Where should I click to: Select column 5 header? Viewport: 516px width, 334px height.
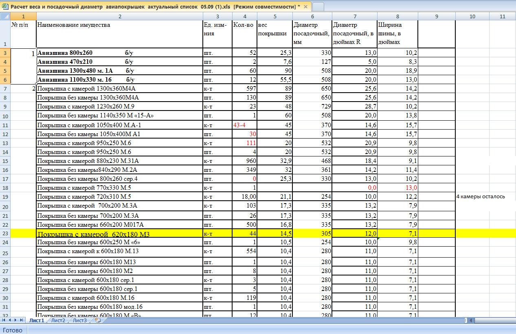click(274, 16)
